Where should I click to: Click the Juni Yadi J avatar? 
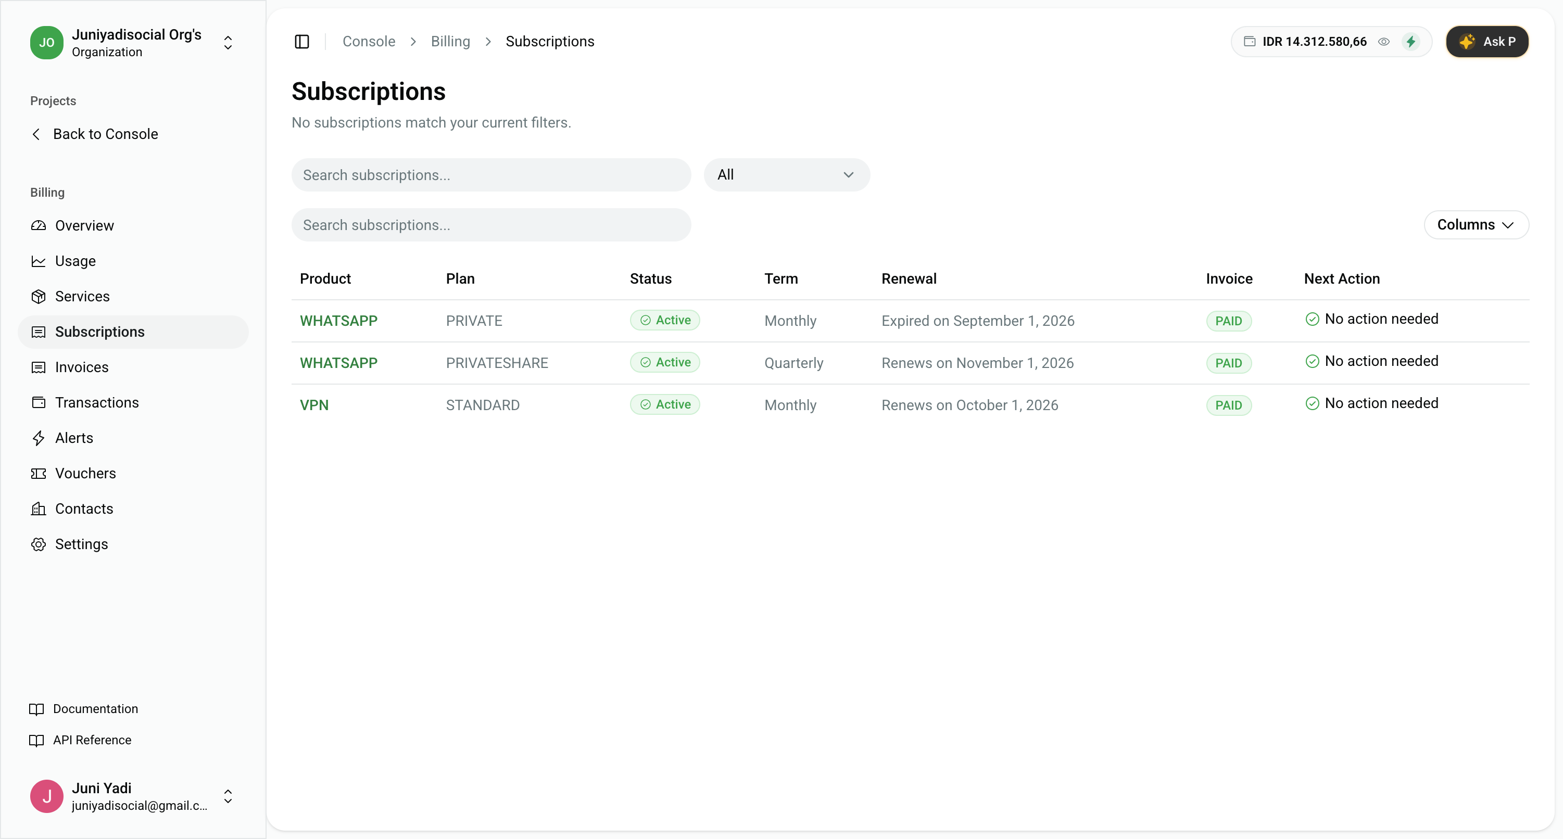click(47, 796)
